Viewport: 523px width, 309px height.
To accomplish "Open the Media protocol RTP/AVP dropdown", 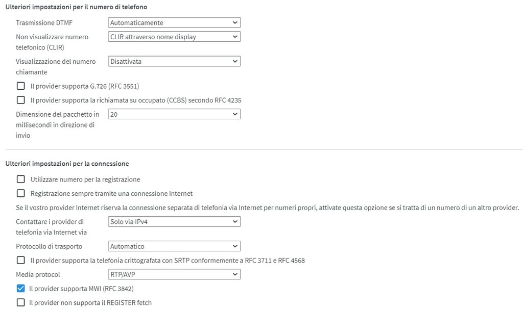I will (x=174, y=274).
